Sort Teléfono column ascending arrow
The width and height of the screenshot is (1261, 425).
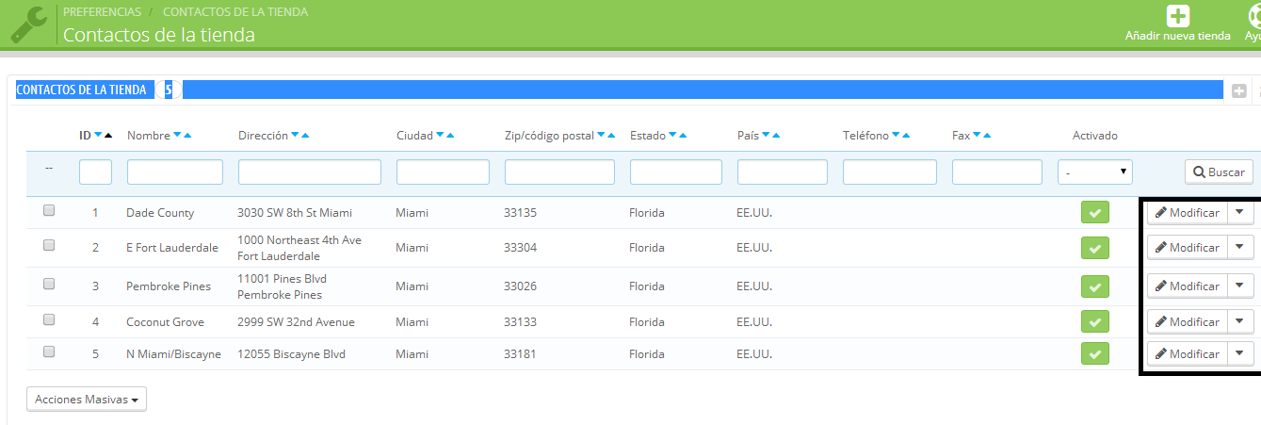click(x=906, y=136)
